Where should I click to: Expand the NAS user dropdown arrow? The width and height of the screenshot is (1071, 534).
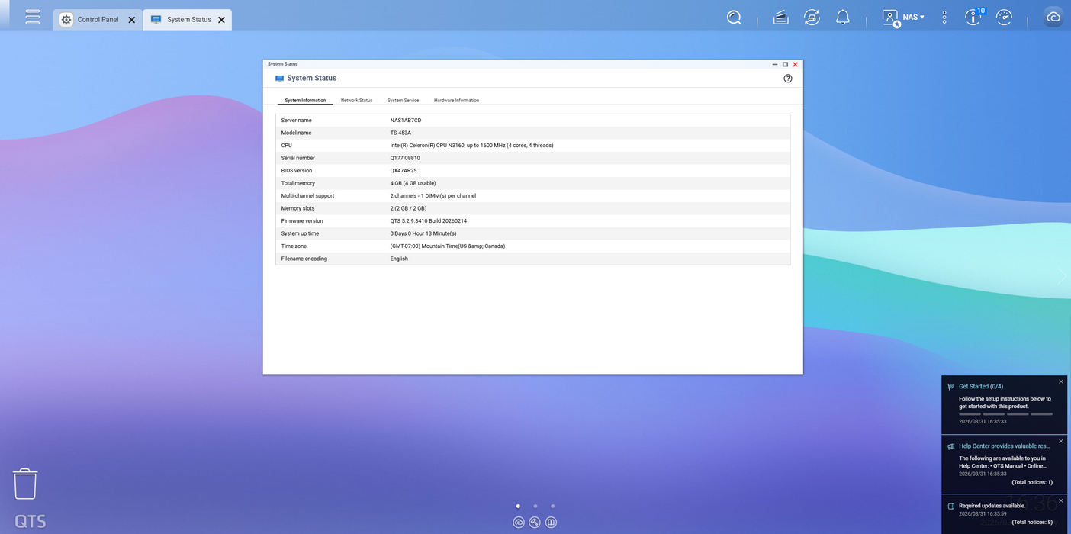(x=922, y=17)
